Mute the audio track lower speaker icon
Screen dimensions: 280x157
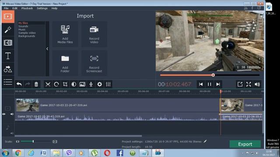pyautogui.click(x=12, y=133)
